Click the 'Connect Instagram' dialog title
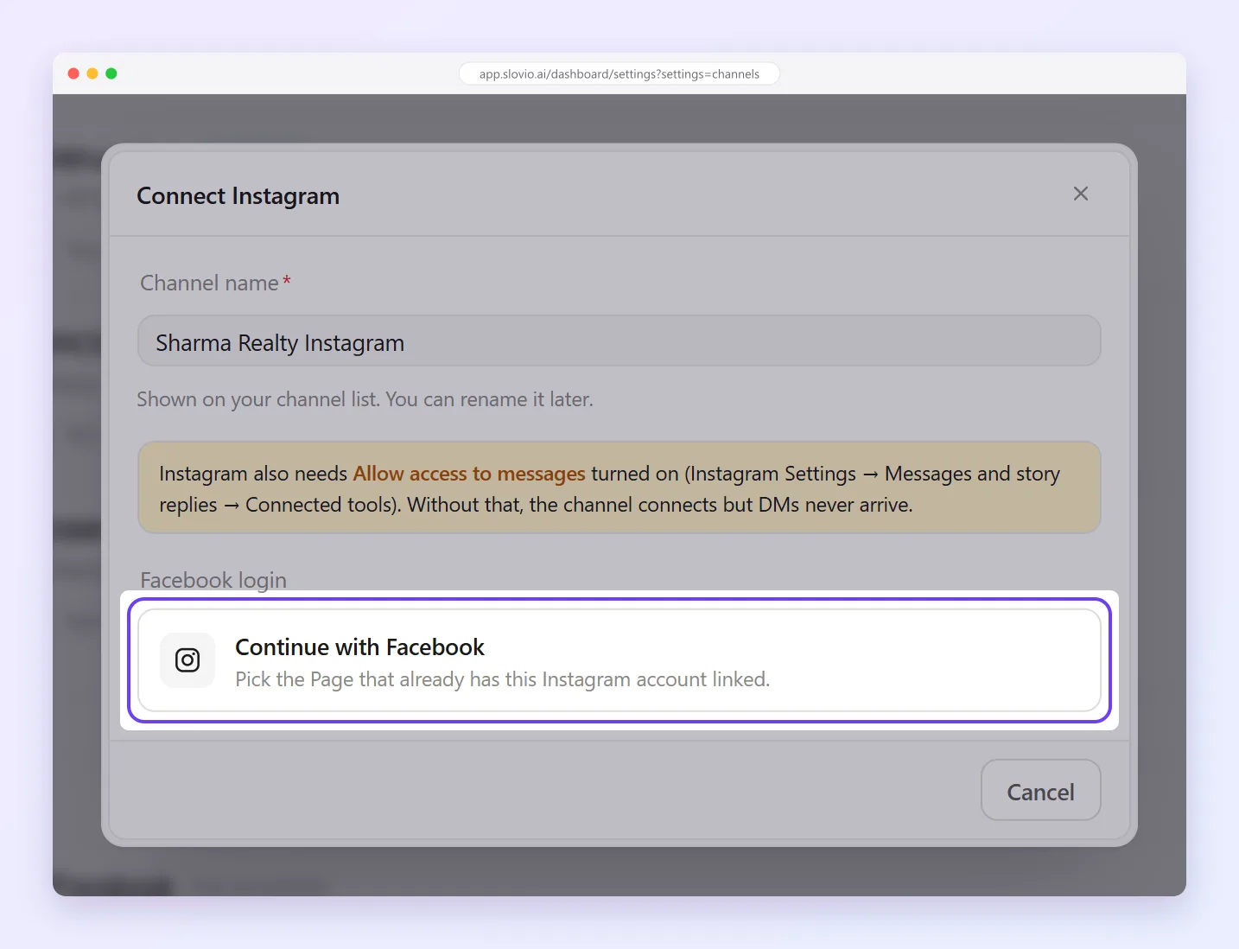This screenshot has height=949, width=1239. pyautogui.click(x=238, y=196)
